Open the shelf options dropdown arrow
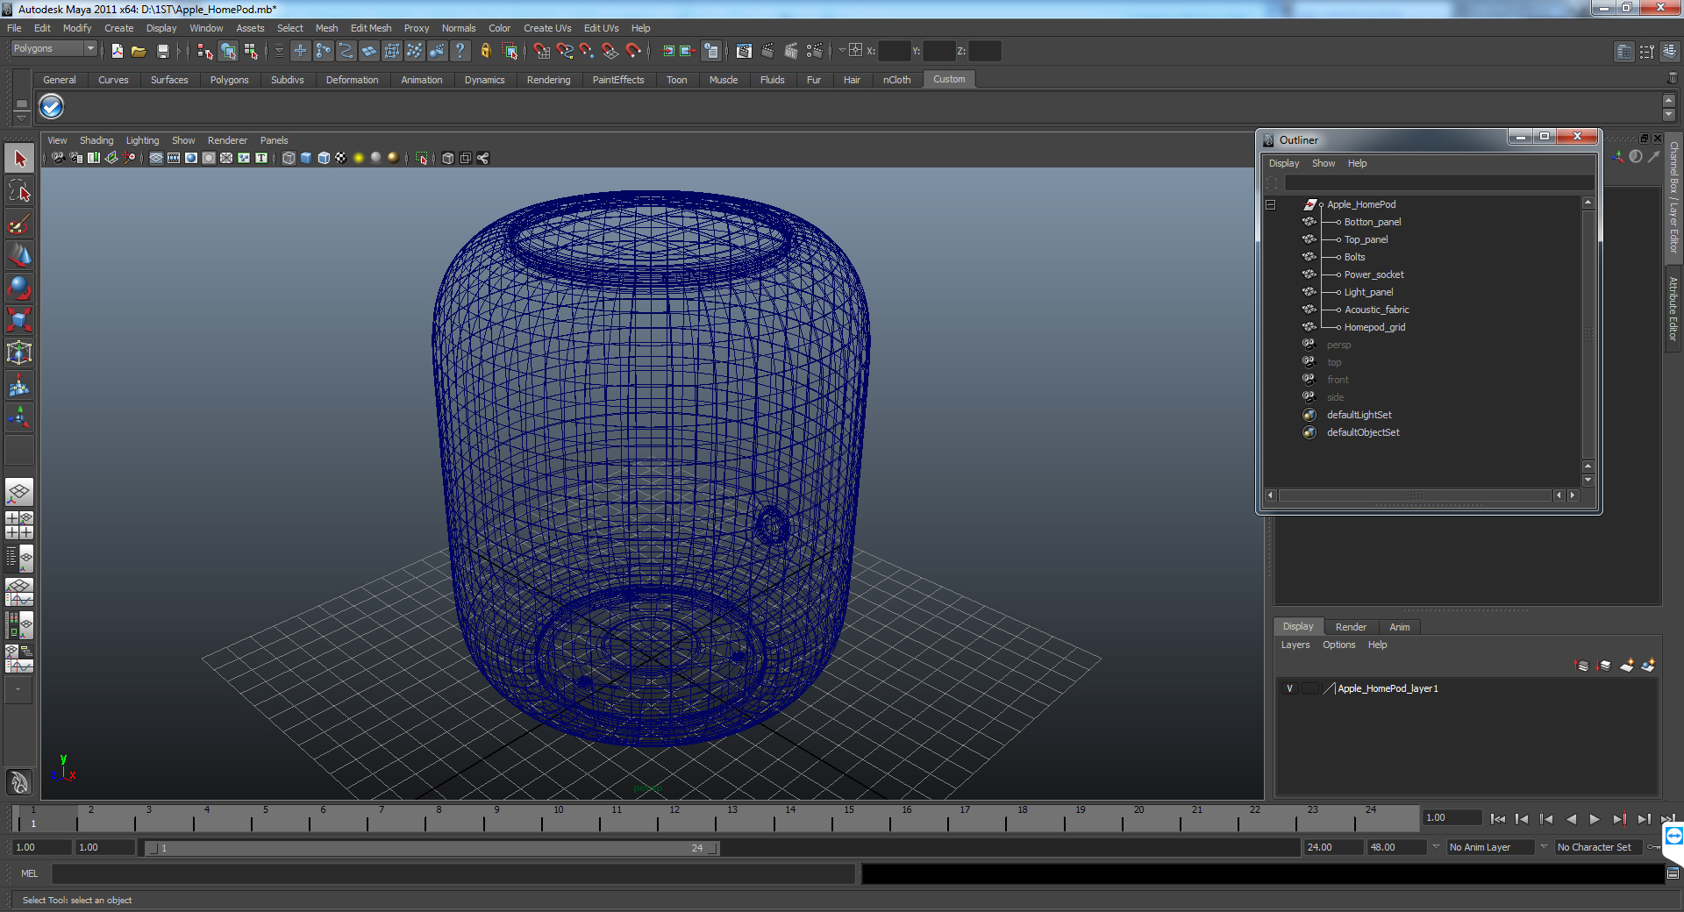The width and height of the screenshot is (1684, 912). [21, 118]
